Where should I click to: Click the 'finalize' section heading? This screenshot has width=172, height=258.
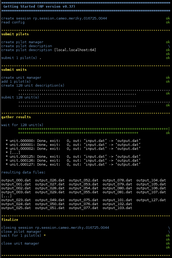10,220
